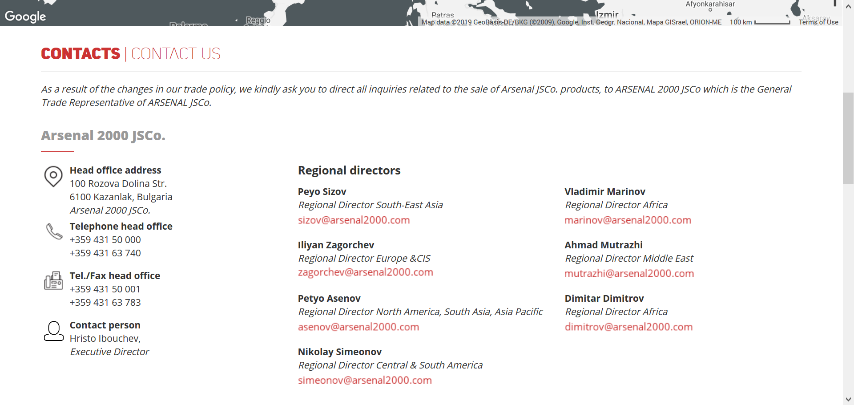Click the address line 100 Rozova Dolina Str.

click(x=118, y=183)
